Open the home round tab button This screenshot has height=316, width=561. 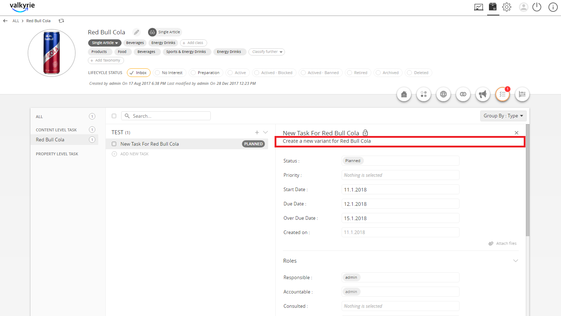tap(404, 94)
